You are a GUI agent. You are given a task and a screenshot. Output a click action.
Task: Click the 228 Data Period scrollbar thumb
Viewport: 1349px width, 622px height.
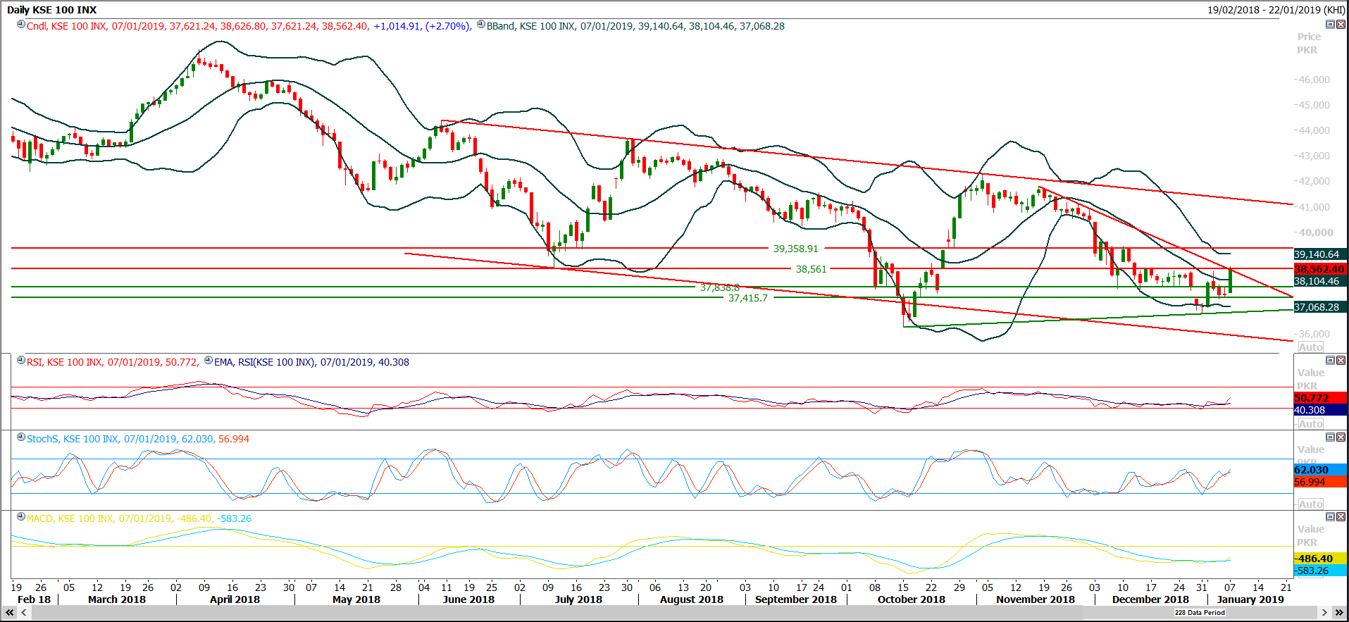pyautogui.click(x=1199, y=613)
